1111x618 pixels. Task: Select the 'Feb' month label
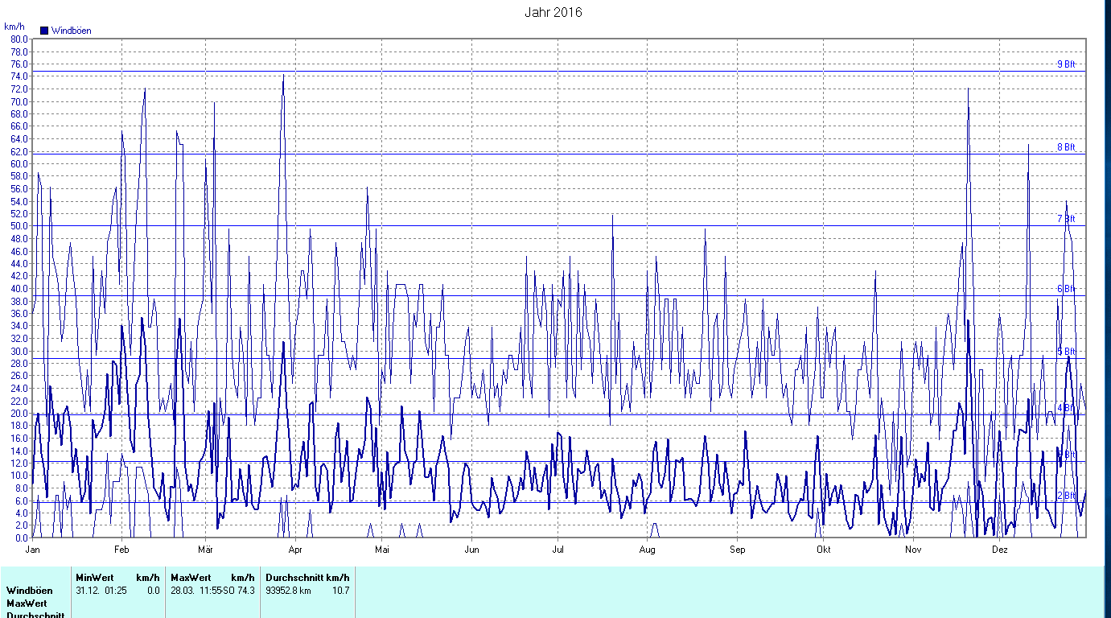point(121,550)
